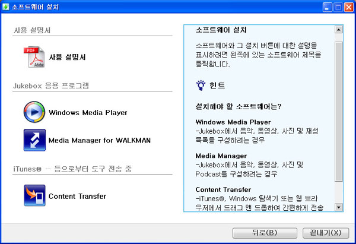Click bold Media Manager hint heading
Viewport: 356px width, 244px height.
221,156
